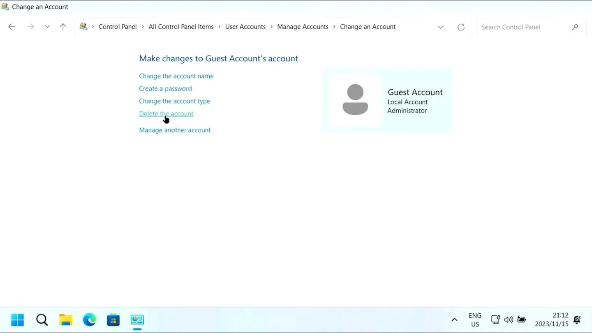
Task: Click Change the account name
Action: click(x=176, y=76)
